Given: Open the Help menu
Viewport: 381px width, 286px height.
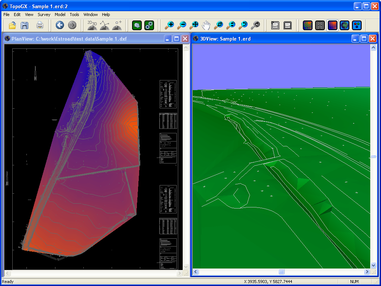Looking at the screenshot, I should 106,15.
